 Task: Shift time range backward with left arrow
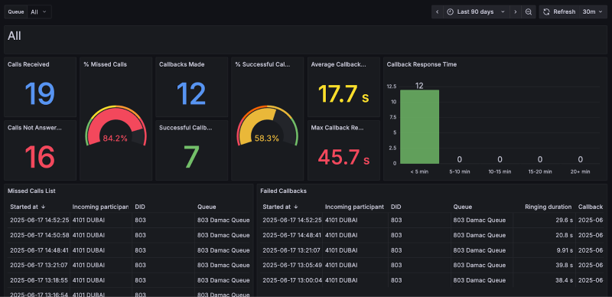(437, 11)
